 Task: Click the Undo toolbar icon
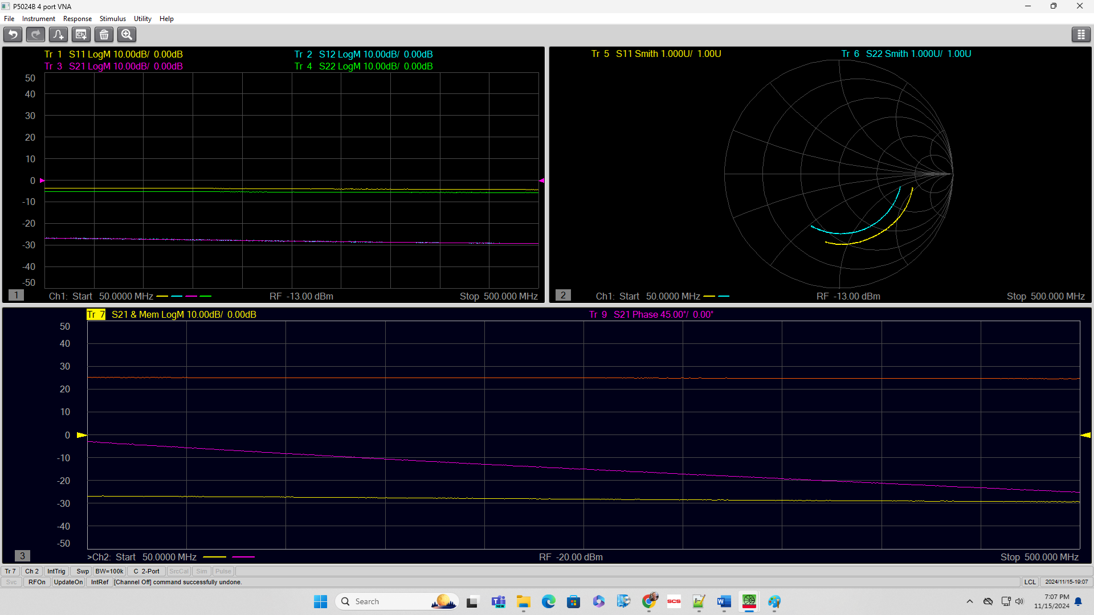coord(13,35)
